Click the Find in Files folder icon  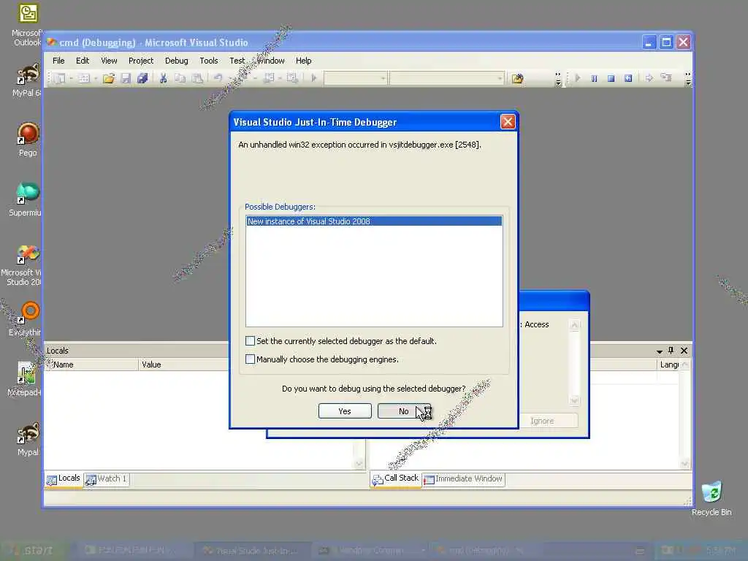[518, 78]
